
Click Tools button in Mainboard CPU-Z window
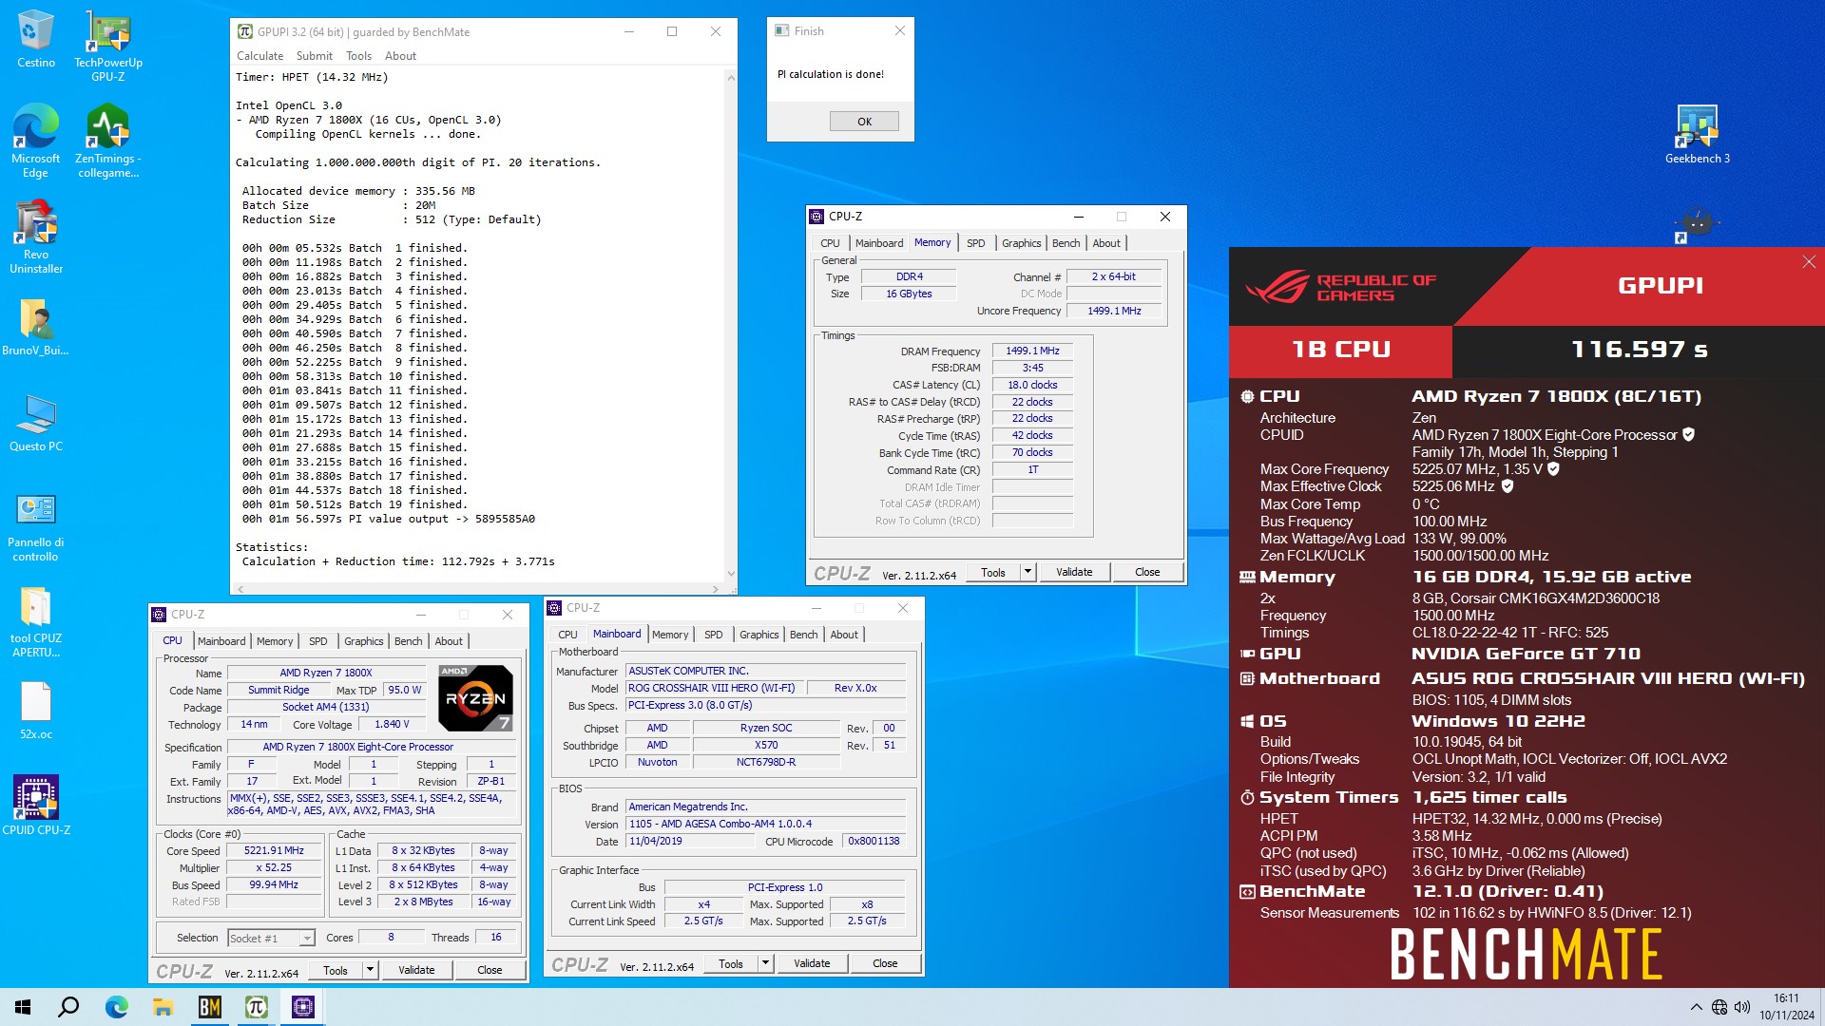[x=731, y=963]
